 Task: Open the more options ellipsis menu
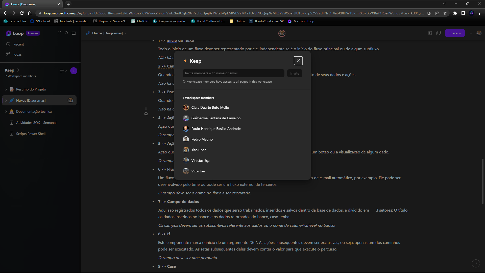[x=470, y=33]
